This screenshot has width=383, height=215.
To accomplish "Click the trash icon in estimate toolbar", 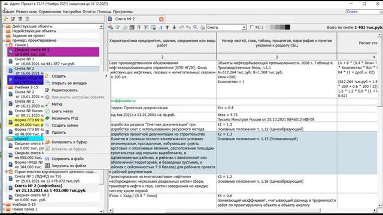I will [x=139, y=27].
